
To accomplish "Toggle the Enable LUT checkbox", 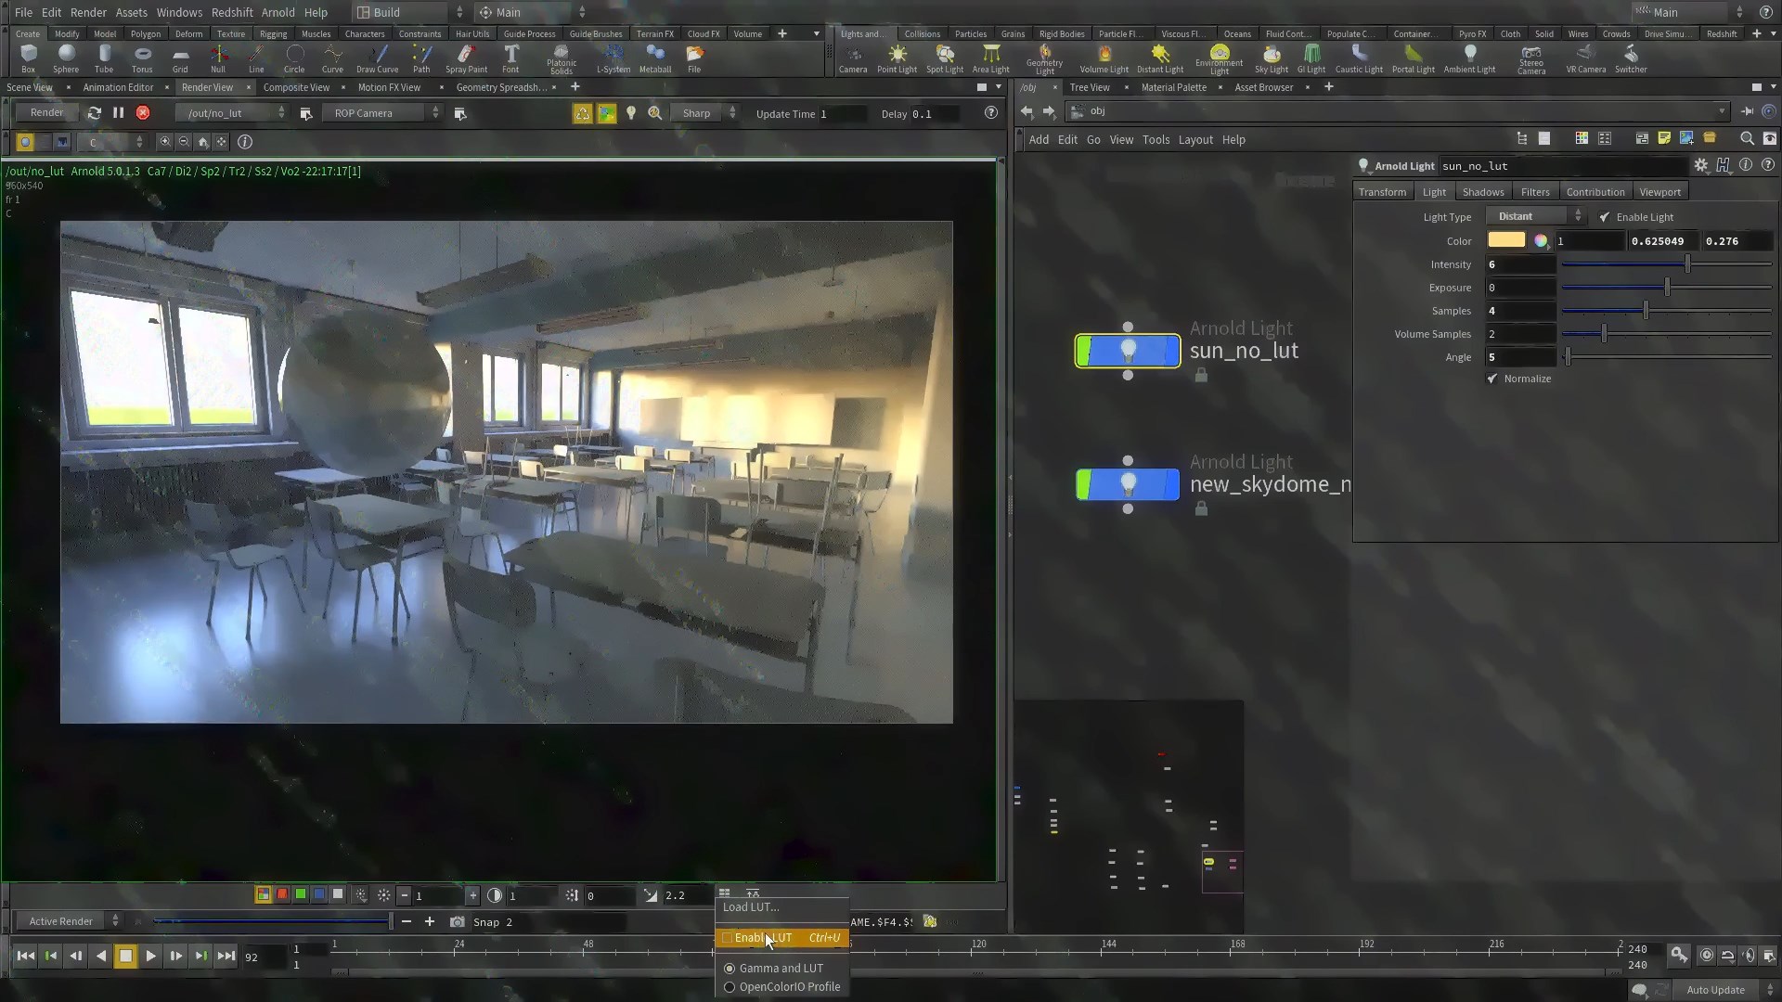I will (x=728, y=938).
